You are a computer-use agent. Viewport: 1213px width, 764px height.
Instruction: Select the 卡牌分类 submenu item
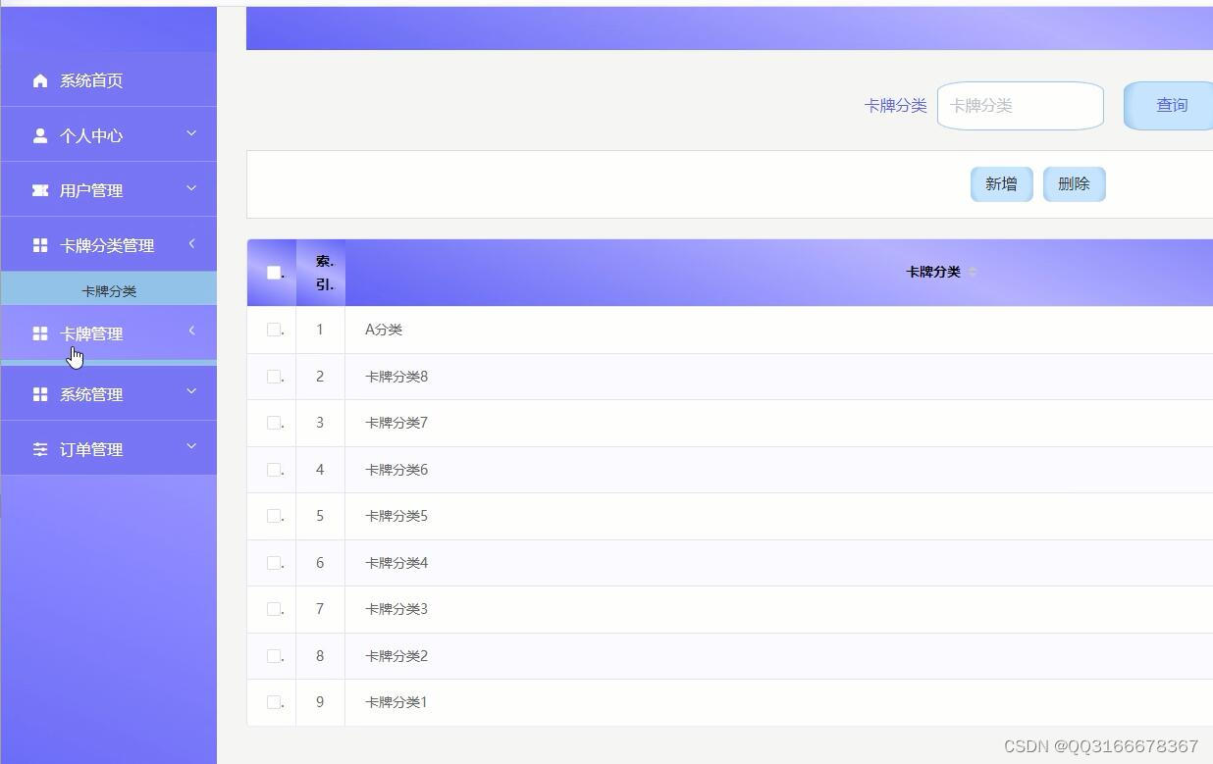tap(108, 290)
